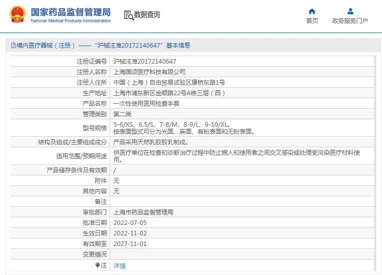Open the 政务服务门户 portal link
Screen dimensions: 382x275
click(350, 21)
